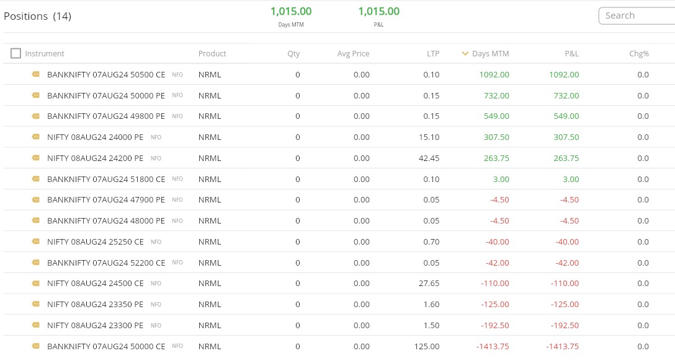Click the Days MTM sort arrow
The width and height of the screenshot is (675, 361).
pyautogui.click(x=465, y=54)
